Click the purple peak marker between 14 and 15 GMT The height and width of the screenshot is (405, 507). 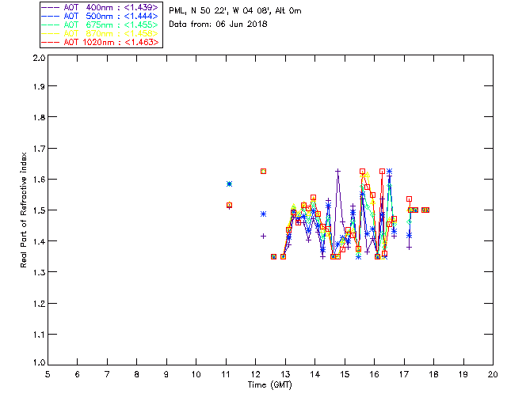coord(337,171)
